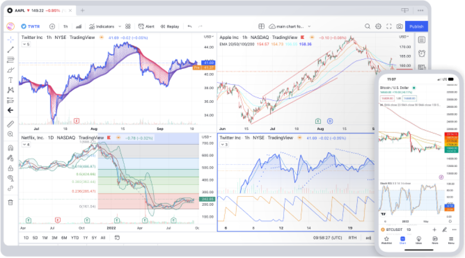The height and width of the screenshot is (258, 465).
Task: Click the link drawings icon
Action: 10,188
